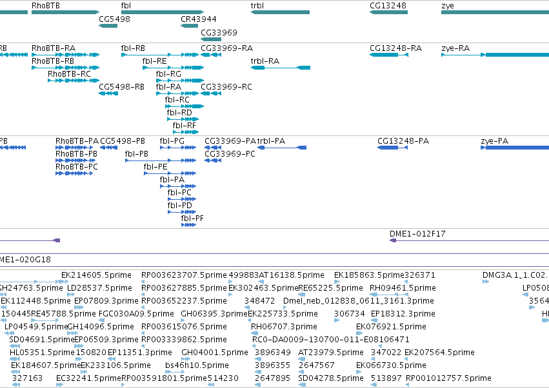
Task: Click protein fbl-PG label
Action: (x=172, y=141)
